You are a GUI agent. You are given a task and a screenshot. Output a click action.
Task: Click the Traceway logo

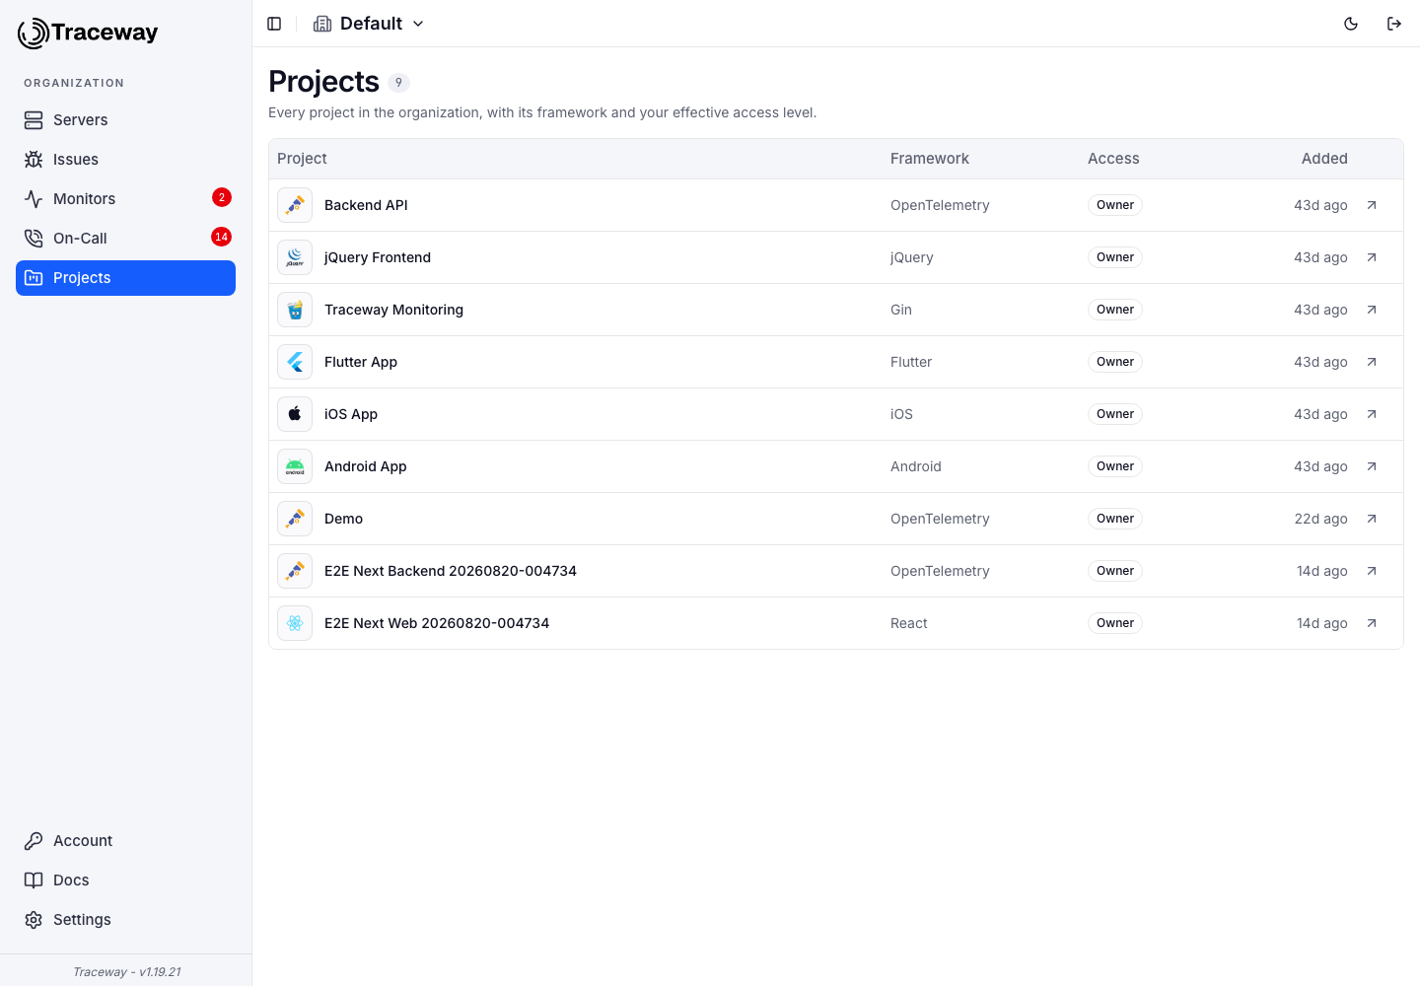(x=88, y=33)
